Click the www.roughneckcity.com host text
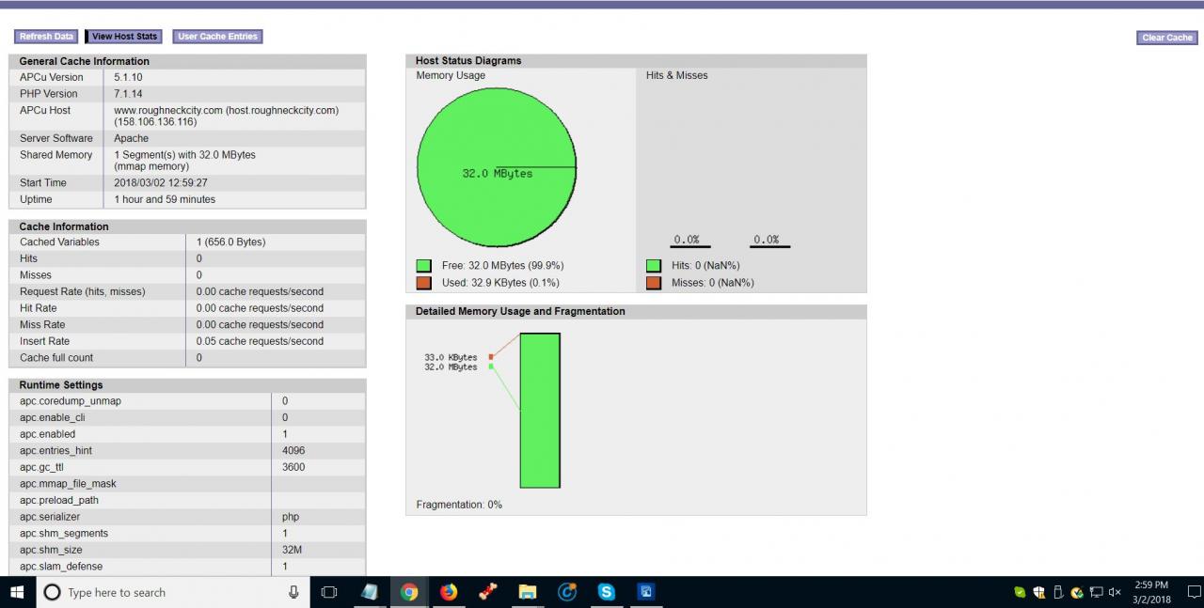The width and height of the screenshot is (1204, 608). (168, 110)
